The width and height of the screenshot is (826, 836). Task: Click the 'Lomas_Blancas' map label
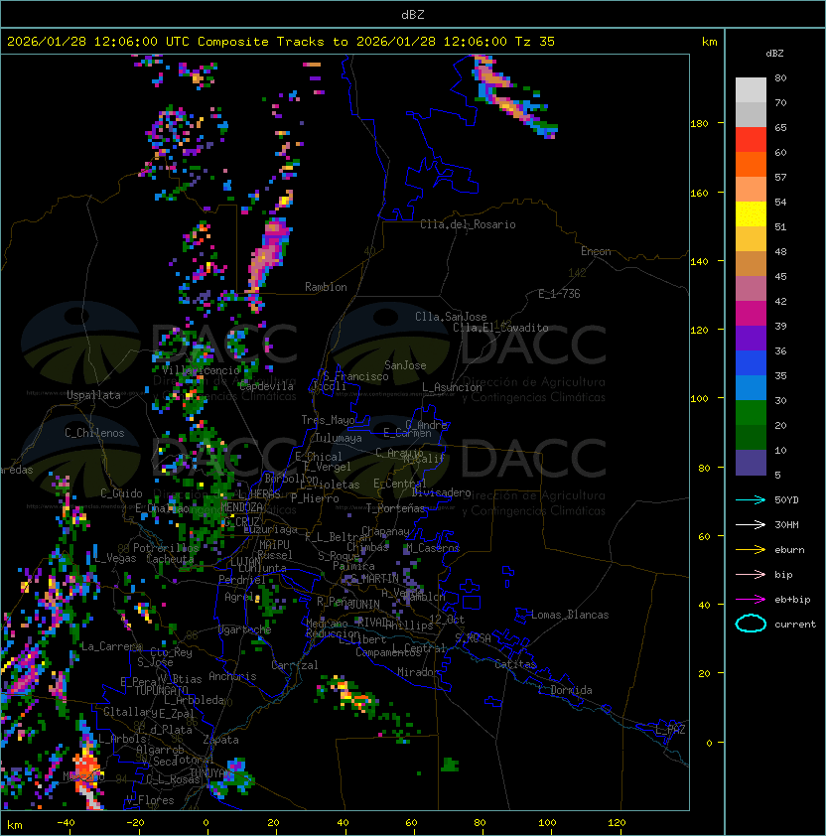click(570, 615)
